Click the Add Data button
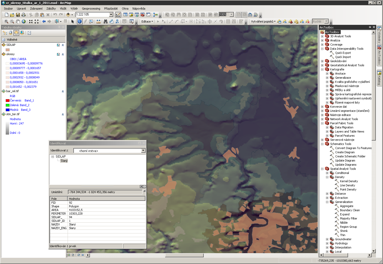 (68, 15)
